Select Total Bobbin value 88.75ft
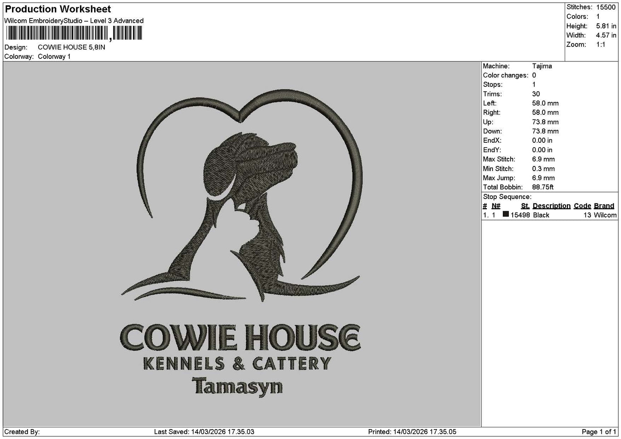The height and width of the screenshot is (439, 621). click(x=543, y=187)
